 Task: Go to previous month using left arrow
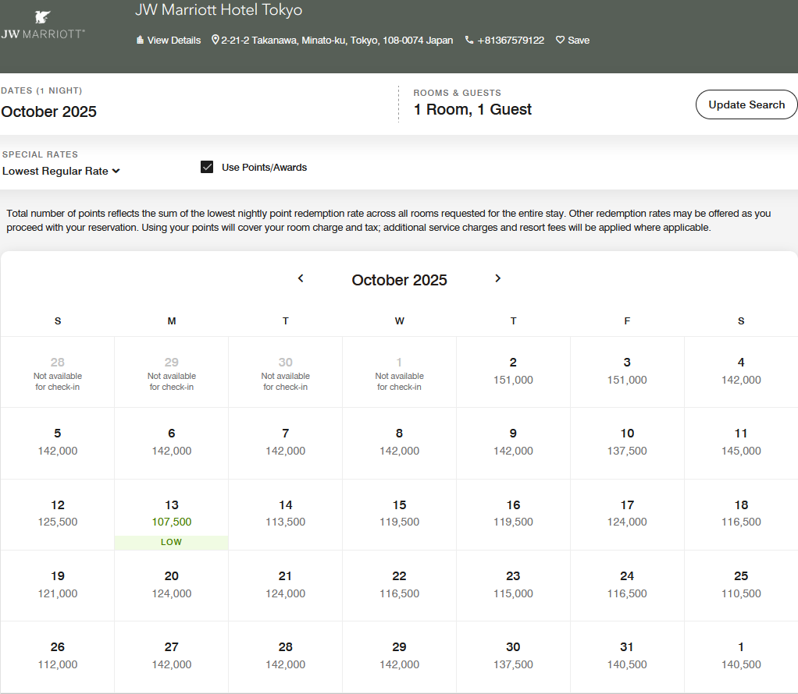point(301,278)
